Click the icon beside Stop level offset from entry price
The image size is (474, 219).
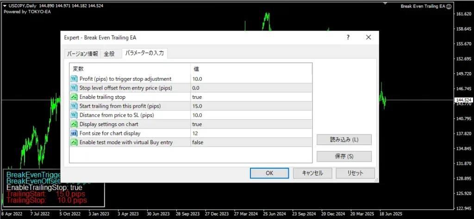coord(74,88)
